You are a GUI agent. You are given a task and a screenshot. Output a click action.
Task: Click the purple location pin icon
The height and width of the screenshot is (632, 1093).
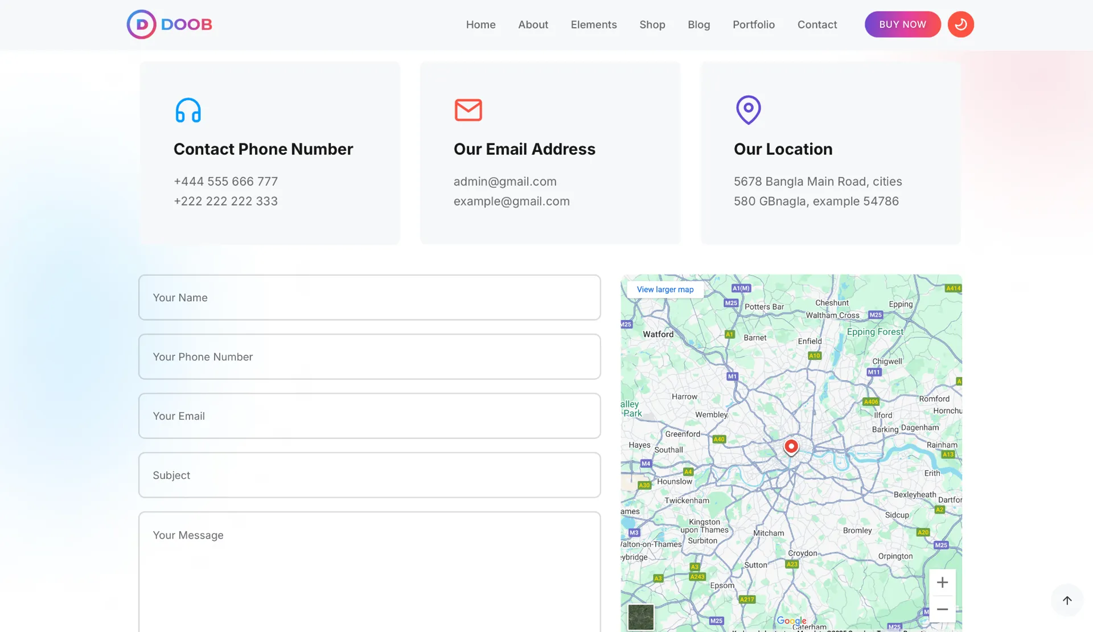coord(748,109)
